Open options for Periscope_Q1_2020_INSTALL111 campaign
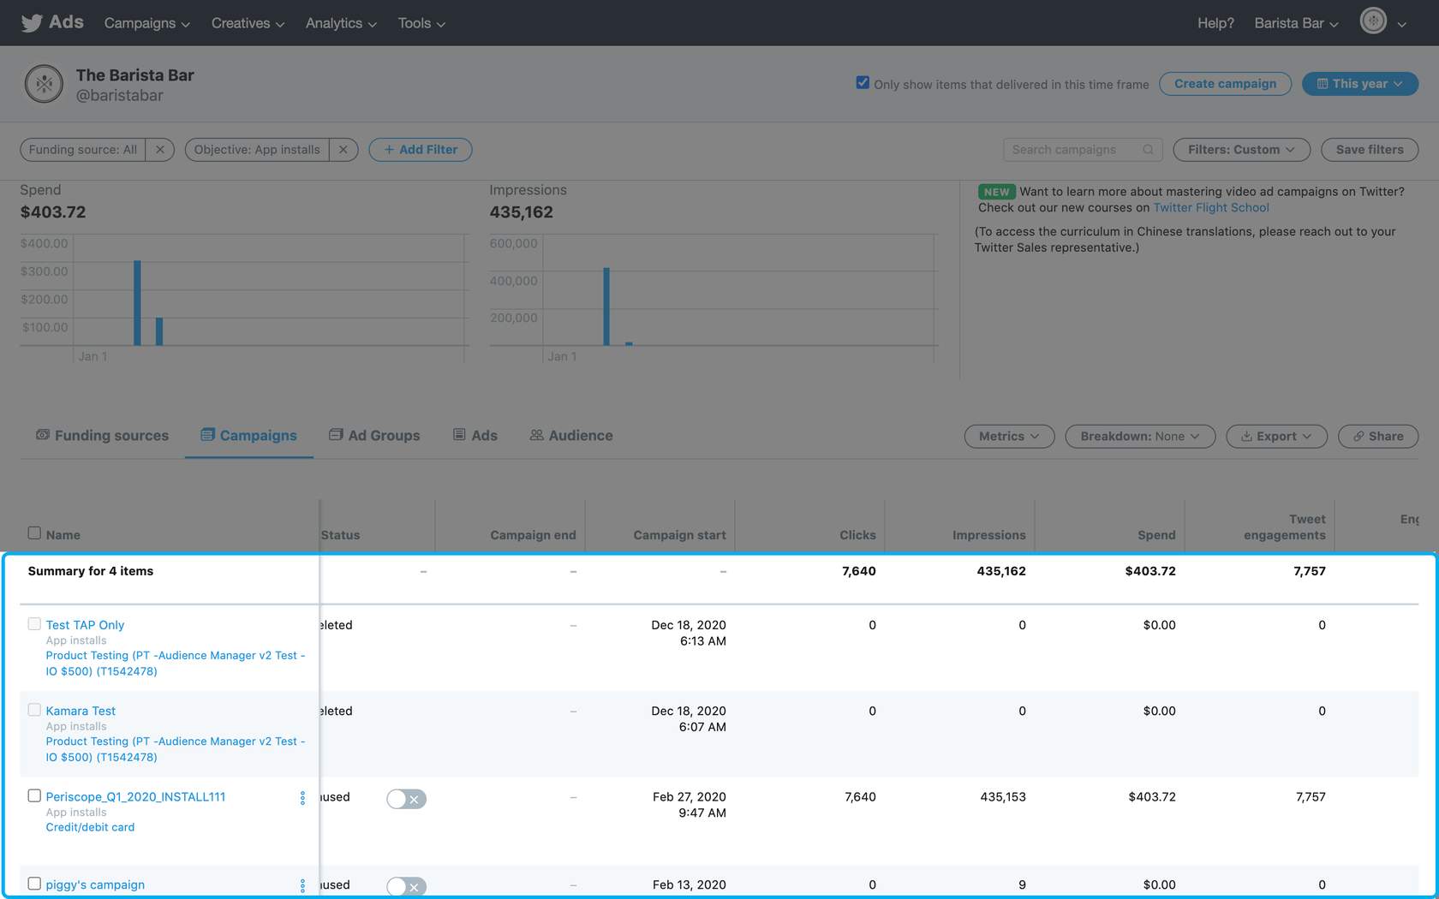Screen dimensions: 1439x899 coord(302,798)
